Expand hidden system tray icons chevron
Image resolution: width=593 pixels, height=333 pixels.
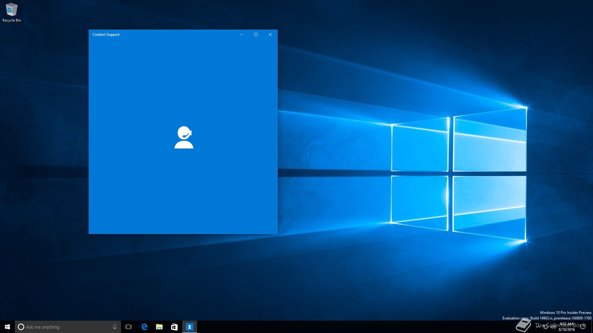538,326
